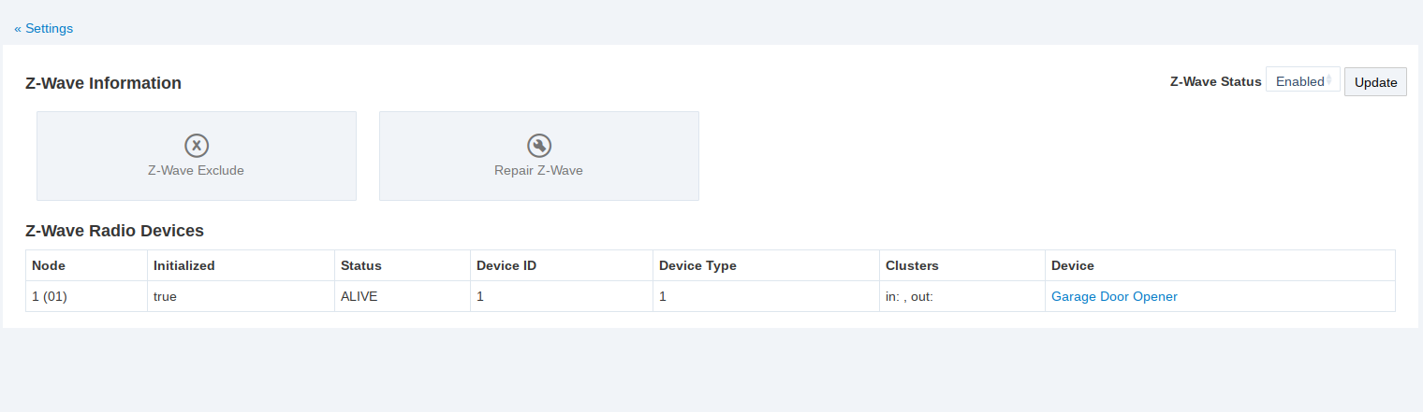
Task: Click the Device ID column header
Action: 506,265
